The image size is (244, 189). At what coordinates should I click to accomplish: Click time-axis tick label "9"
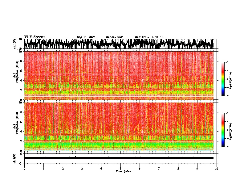pos(197,169)
